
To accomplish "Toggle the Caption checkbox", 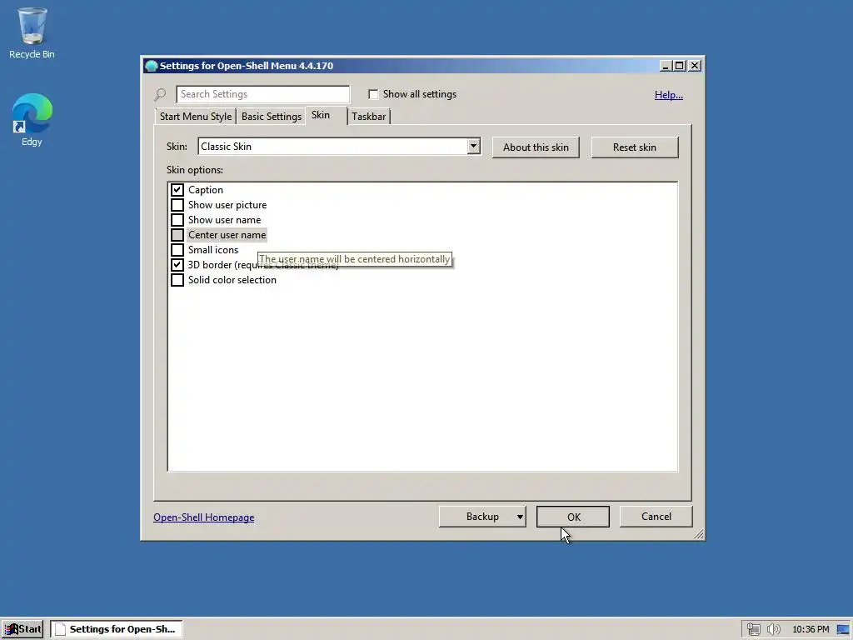I will click(x=177, y=190).
